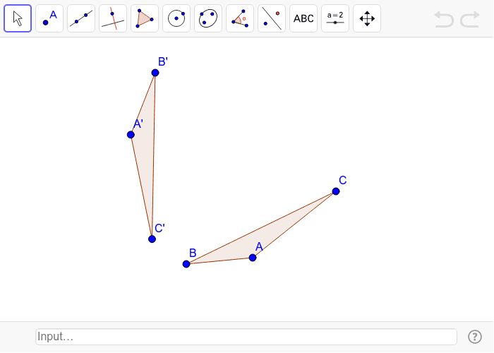The image size is (494, 353).
Task: Select segment A'C' of the upper triangle
Action: click(x=141, y=187)
